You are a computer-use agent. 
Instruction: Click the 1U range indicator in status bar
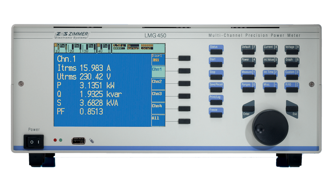coord(61,48)
